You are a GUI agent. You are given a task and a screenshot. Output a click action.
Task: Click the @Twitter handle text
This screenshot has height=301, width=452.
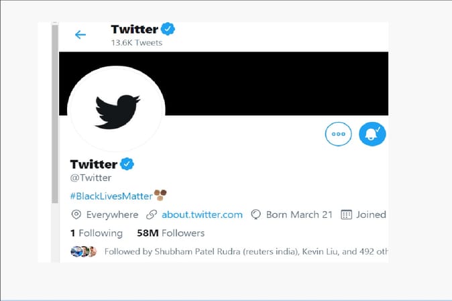pos(91,178)
